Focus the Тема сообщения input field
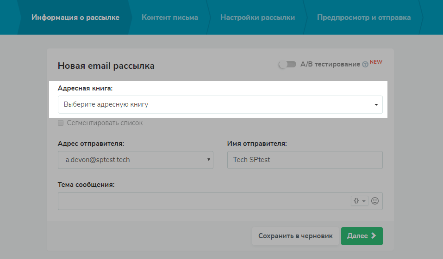443x259 pixels. pyautogui.click(x=204, y=201)
